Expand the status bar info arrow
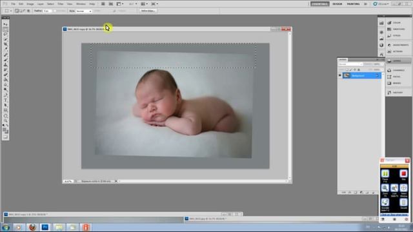413x232 pixels. click(116, 181)
